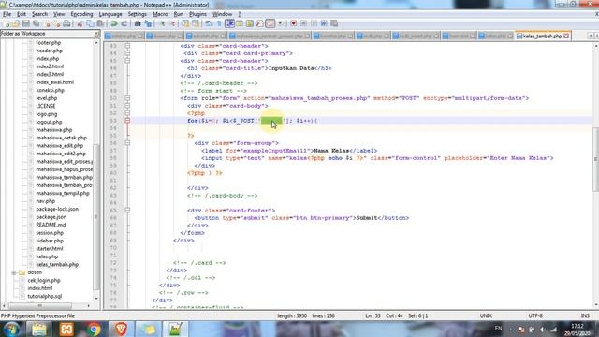This screenshot has width=599, height=337.
Task: Open koneksi.php in the file tree
Action: (50, 90)
